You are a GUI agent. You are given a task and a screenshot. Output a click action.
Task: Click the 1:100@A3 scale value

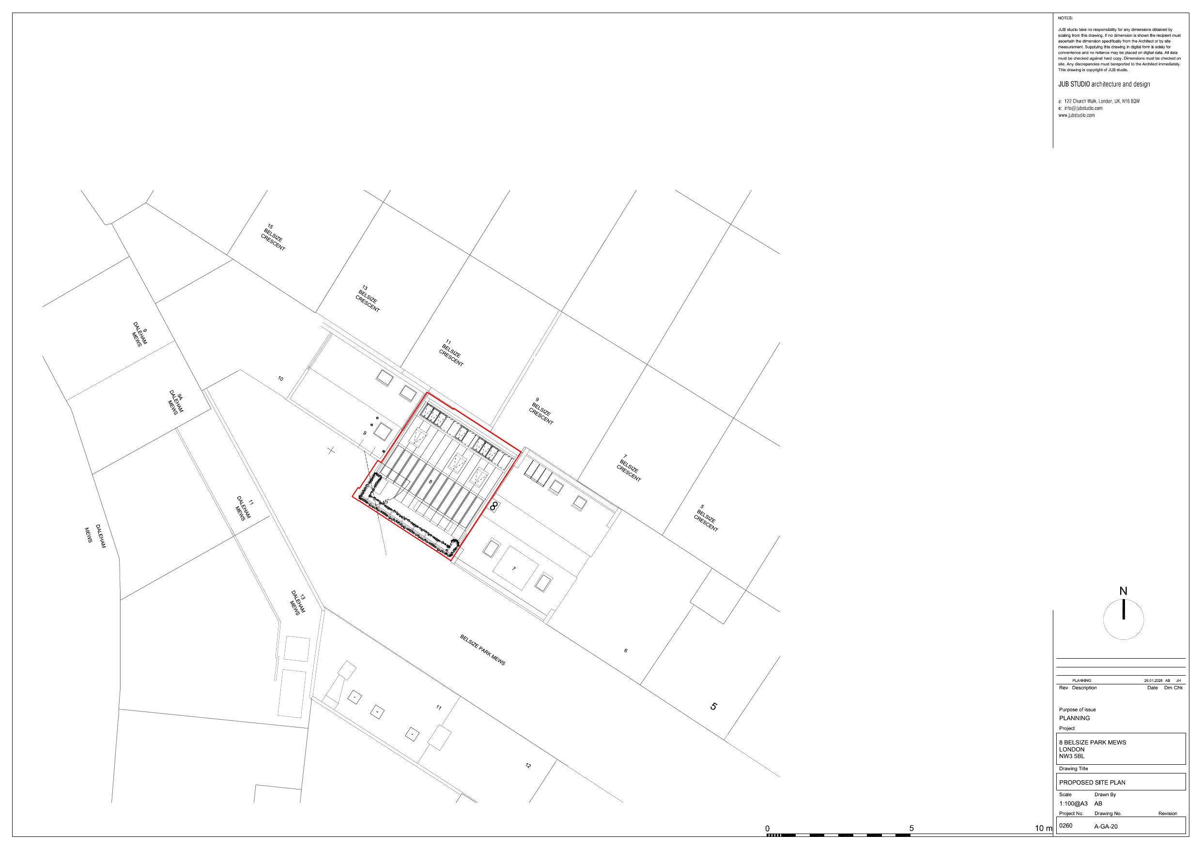(1073, 804)
